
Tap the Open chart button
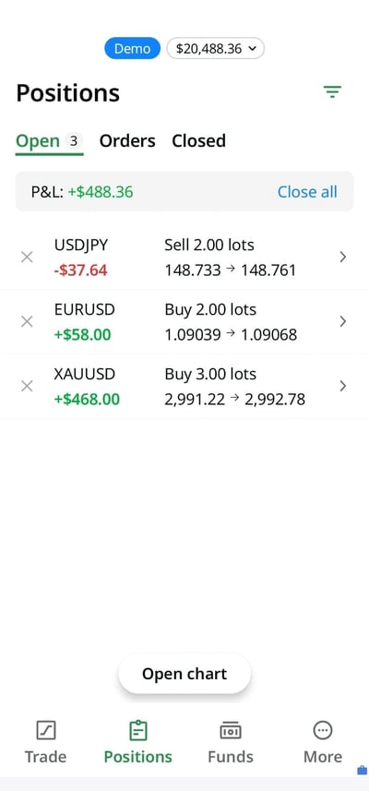184,674
